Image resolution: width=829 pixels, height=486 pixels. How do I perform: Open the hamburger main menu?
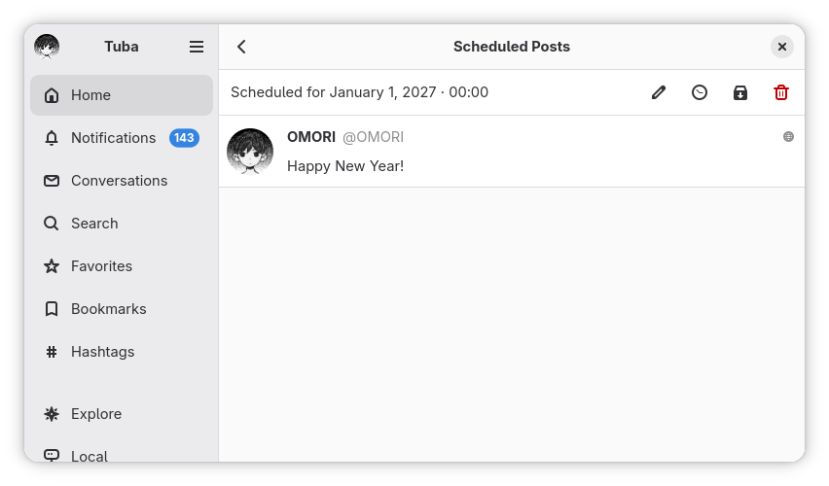tap(197, 47)
